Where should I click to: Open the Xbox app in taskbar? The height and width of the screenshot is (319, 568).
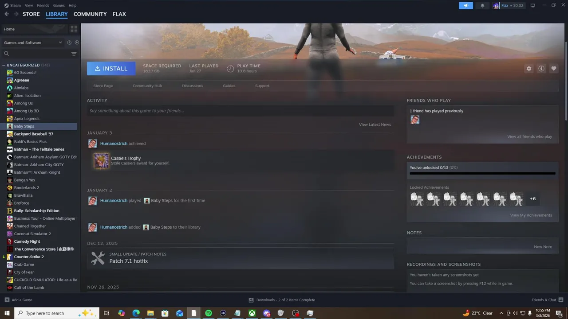252,313
